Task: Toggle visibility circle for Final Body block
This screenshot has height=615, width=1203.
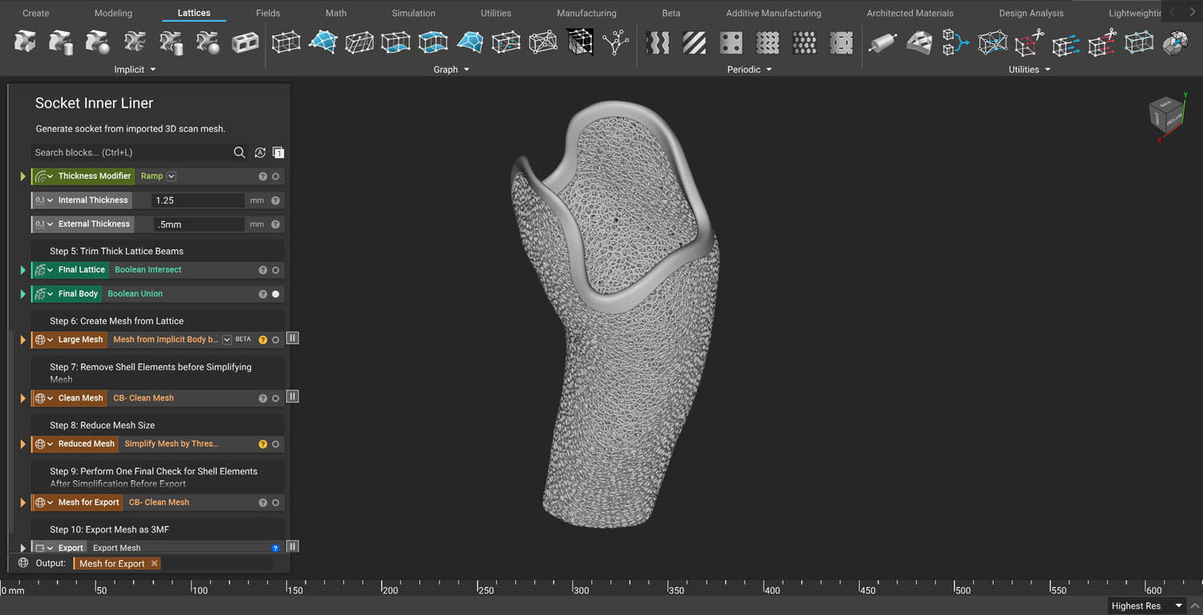Action: pyautogui.click(x=276, y=294)
